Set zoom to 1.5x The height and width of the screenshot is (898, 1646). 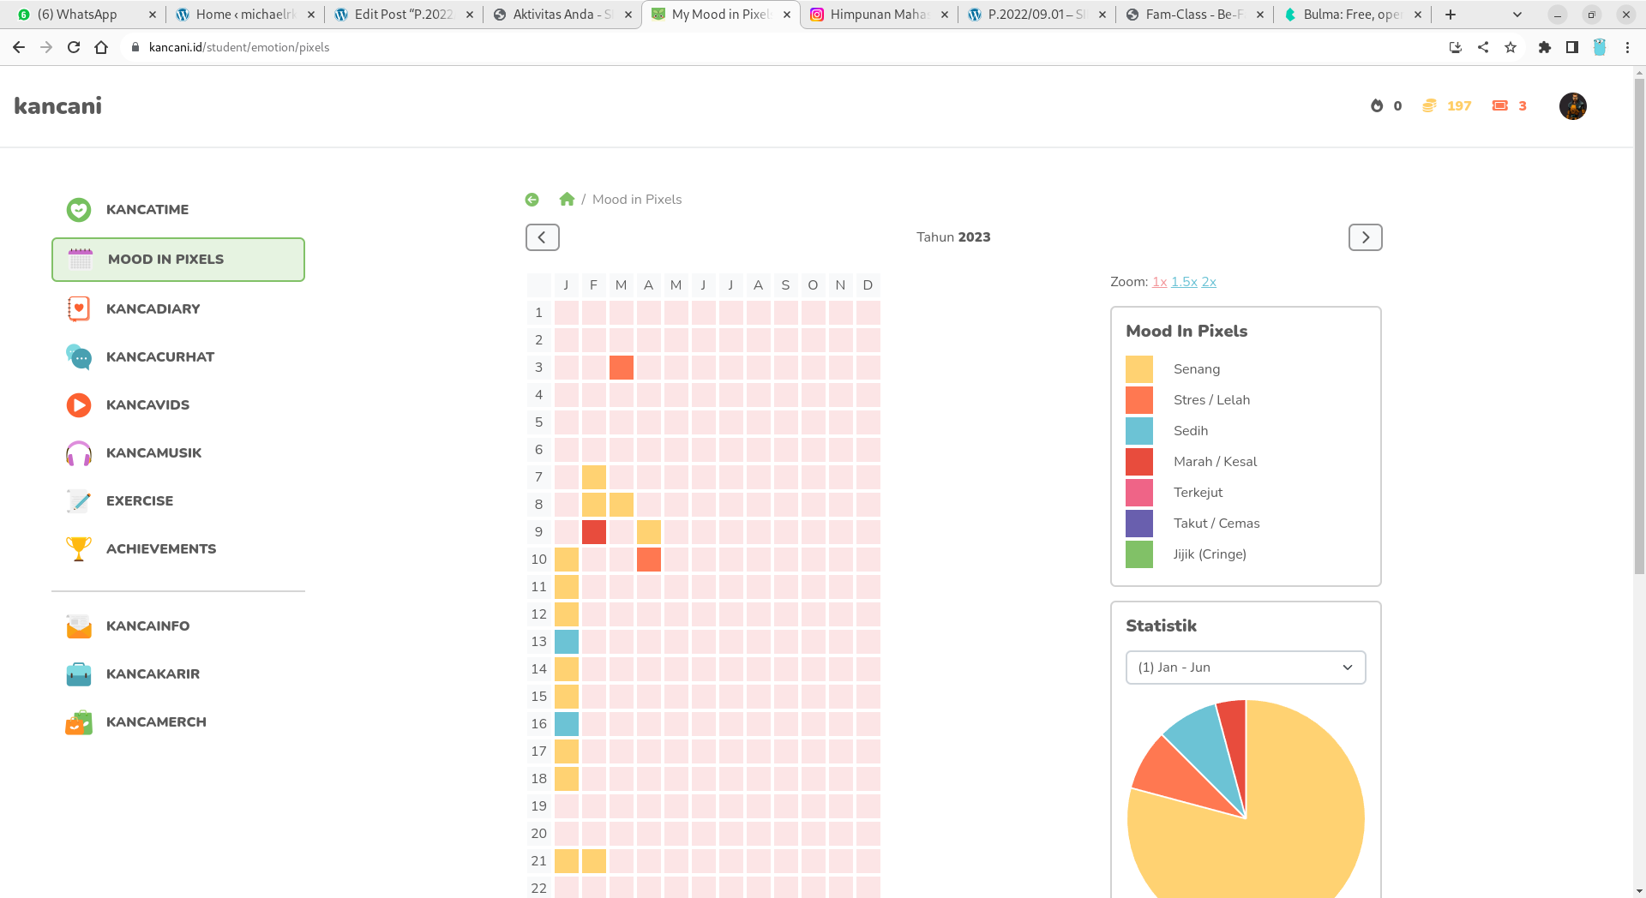pyautogui.click(x=1184, y=282)
